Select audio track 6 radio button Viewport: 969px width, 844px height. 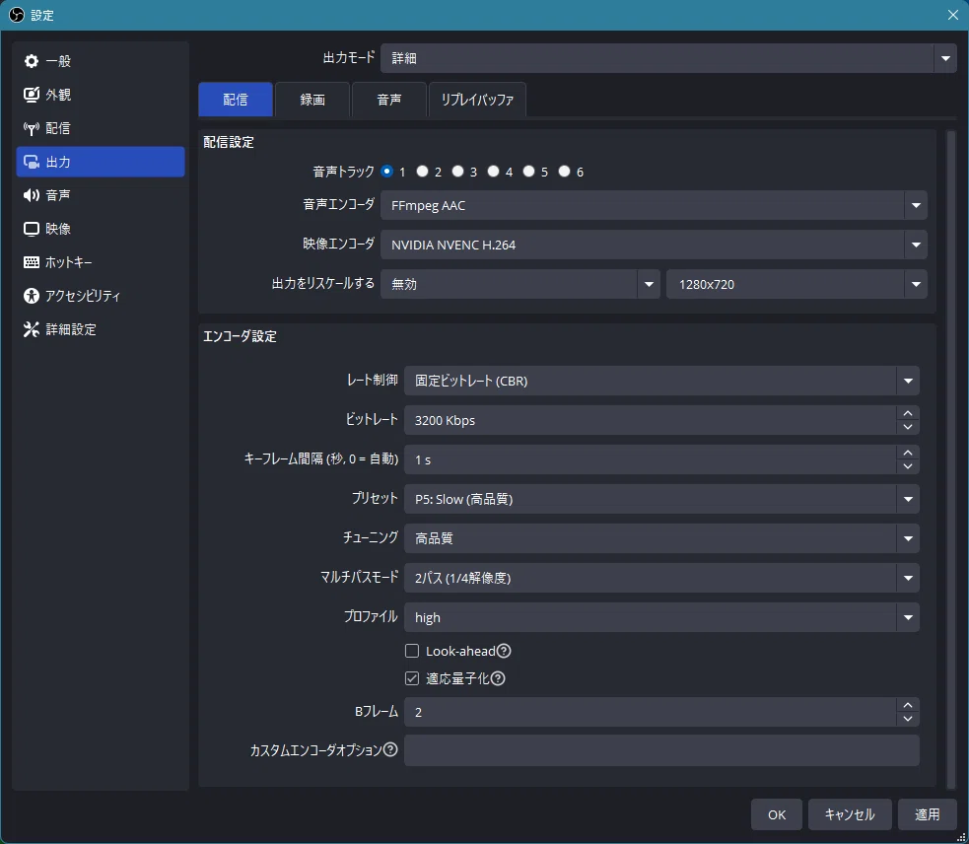(x=564, y=172)
